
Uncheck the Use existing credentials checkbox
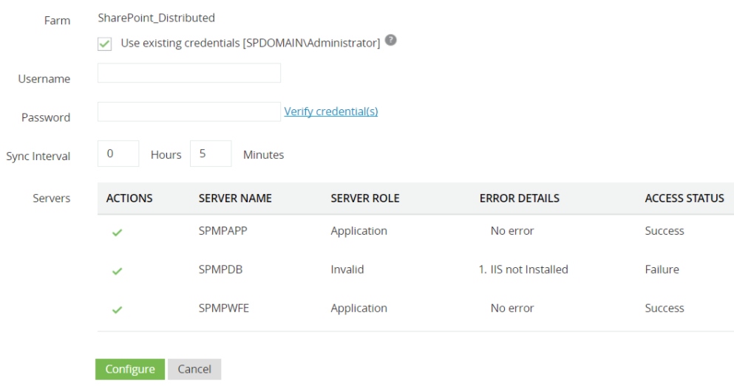(105, 44)
